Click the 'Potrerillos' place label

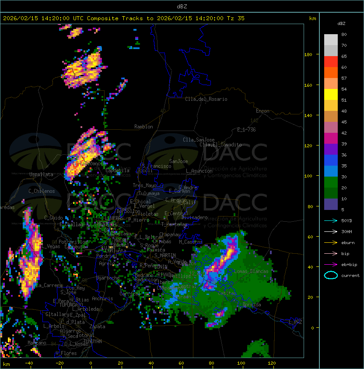73,242
